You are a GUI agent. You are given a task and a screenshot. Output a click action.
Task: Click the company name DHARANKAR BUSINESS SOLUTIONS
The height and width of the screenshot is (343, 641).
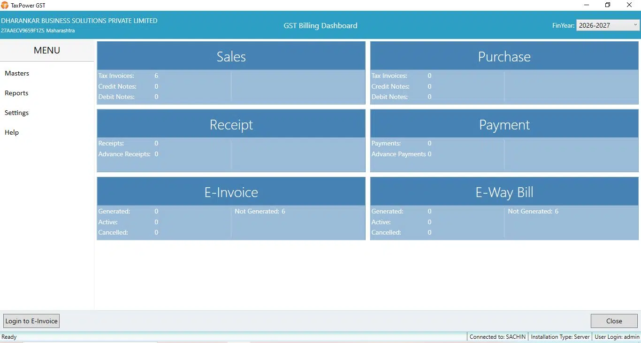(79, 21)
